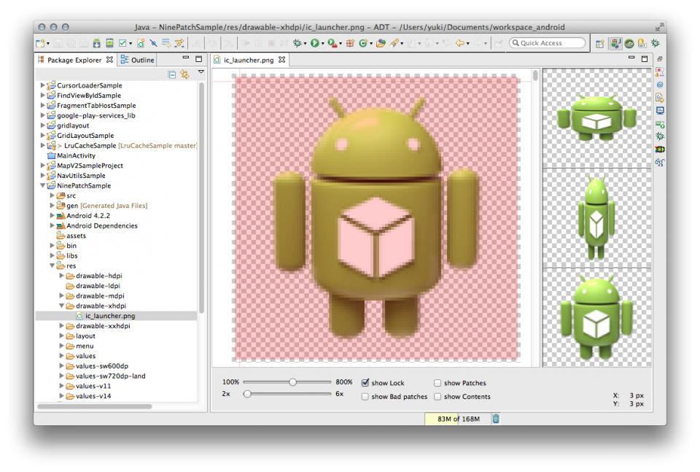The image size is (700, 472).
Task: Click the New Java Project toolbar icon
Action: click(40, 43)
